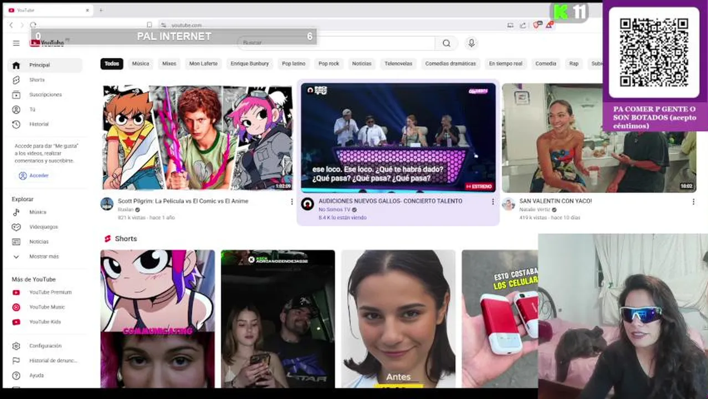The height and width of the screenshot is (399, 708).
Task: Open the Tú section in sidebar
Action: (45, 110)
